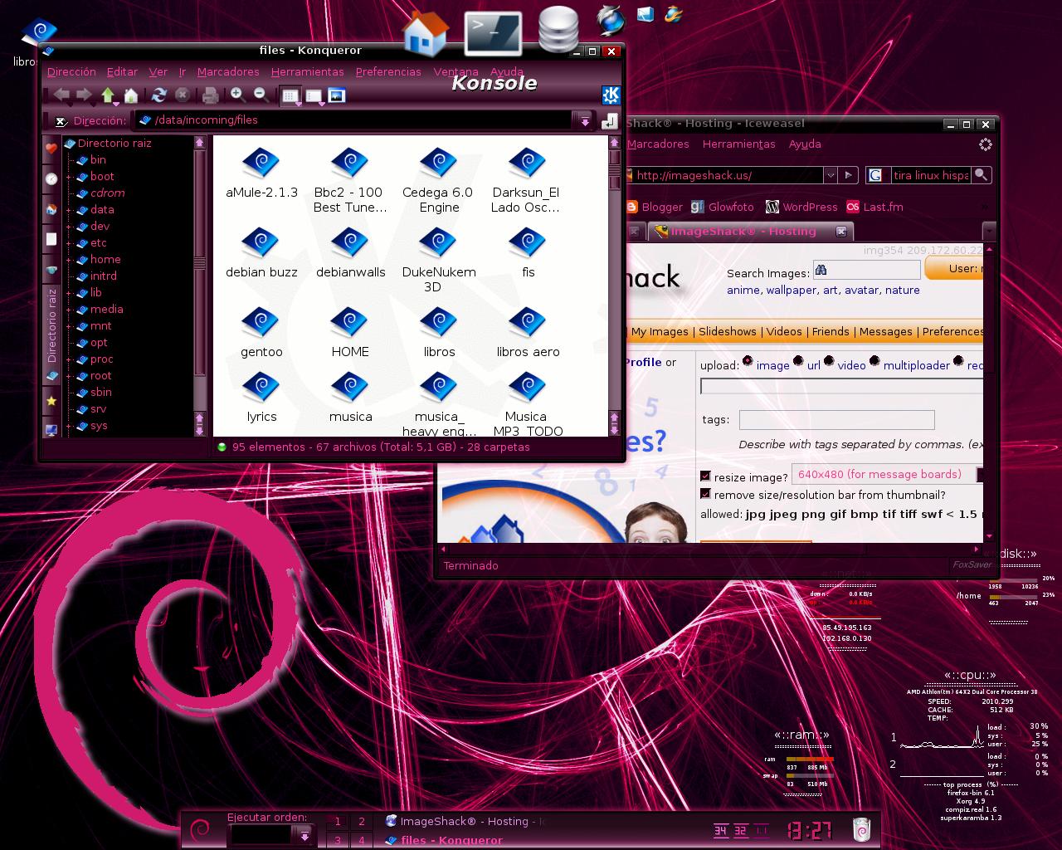Open image preview view in Konqueror toolbar
1062x850 pixels.
(337, 95)
